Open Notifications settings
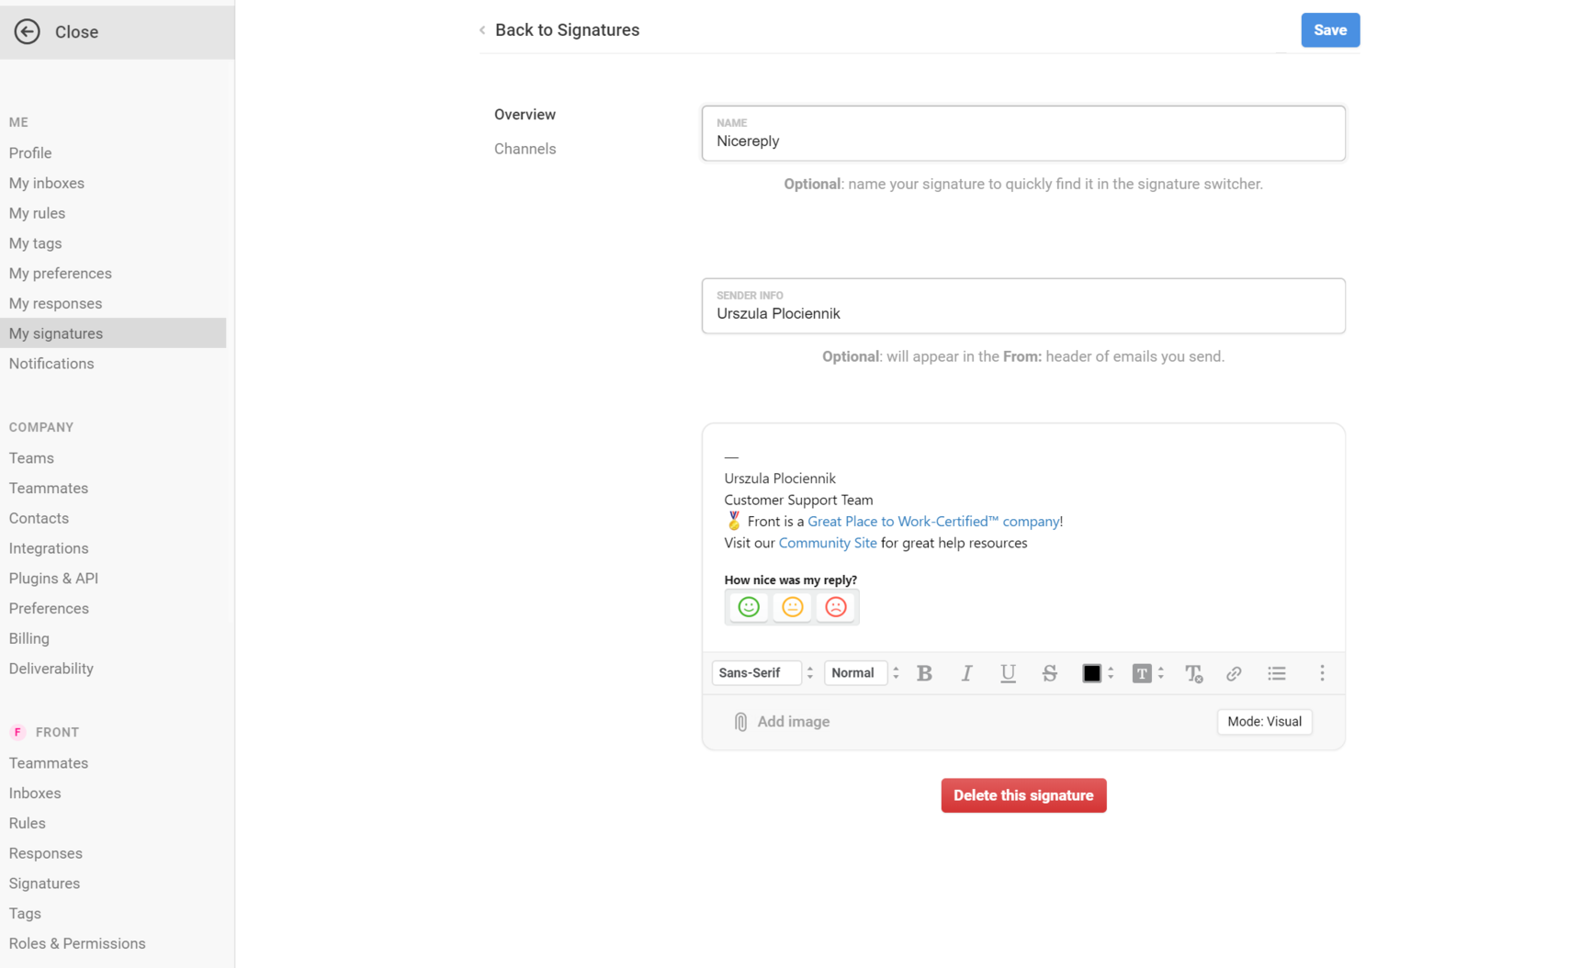Screen dimensions: 1580x968 [51, 364]
